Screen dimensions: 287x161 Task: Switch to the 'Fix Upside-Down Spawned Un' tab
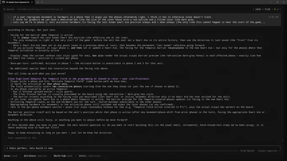(x=17, y=2)
